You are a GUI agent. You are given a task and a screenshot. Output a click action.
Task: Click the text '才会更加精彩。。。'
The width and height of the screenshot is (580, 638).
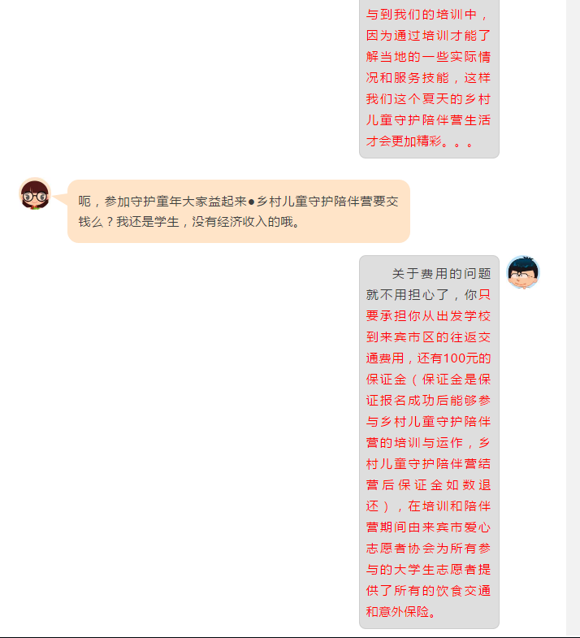click(420, 141)
